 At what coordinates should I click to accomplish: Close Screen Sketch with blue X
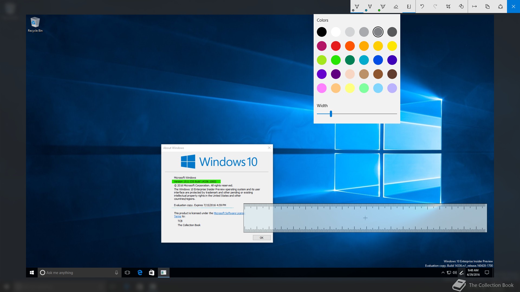pyautogui.click(x=513, y=6)
